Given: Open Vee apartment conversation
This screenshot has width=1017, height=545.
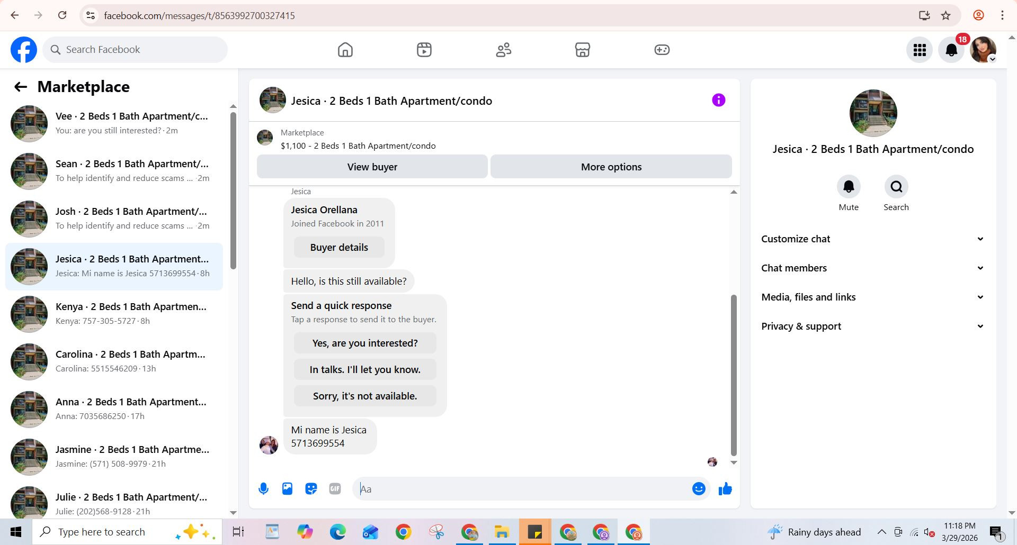Looking at the screenshot, I should [114, 123].
